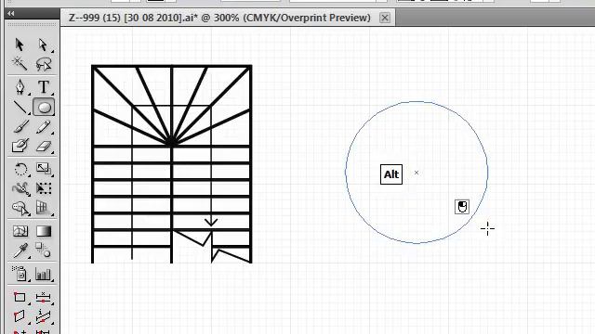The width and height of the screenshot is (595, 334).
Task: Choose the Blob Brush tool
Action: (x=20, y=146)
